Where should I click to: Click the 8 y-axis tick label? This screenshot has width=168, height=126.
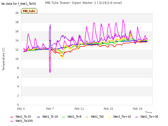18,68
